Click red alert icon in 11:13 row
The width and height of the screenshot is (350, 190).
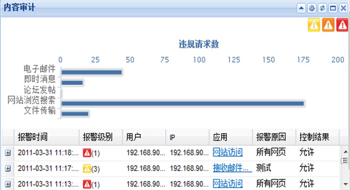[87, 184]
